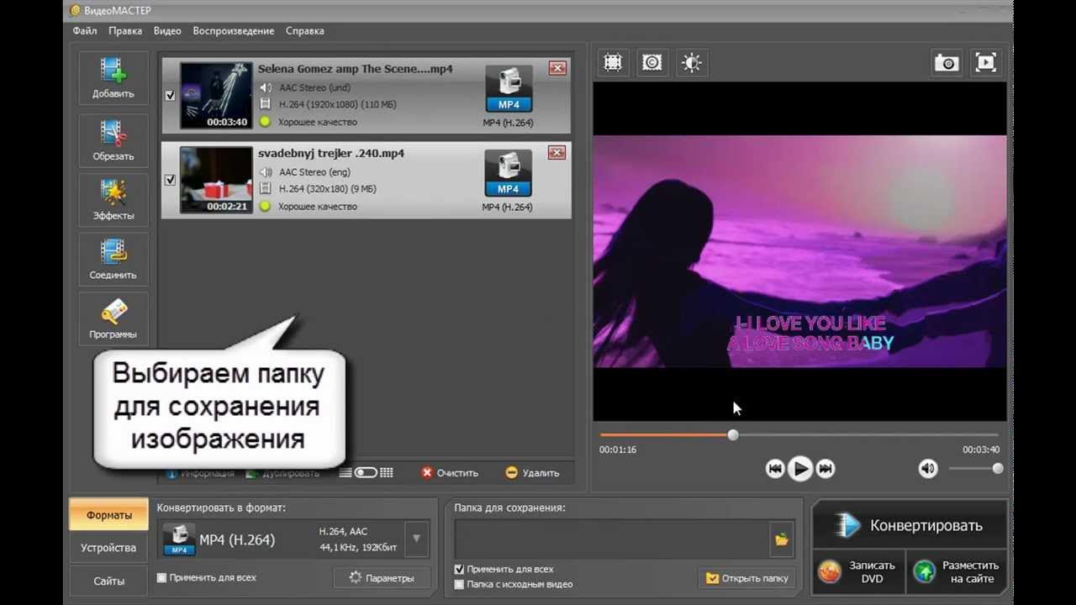Select the Selena Gomez video thumbnail
The height and width of the screenshot is (605, 1076).
coord(216,95)
